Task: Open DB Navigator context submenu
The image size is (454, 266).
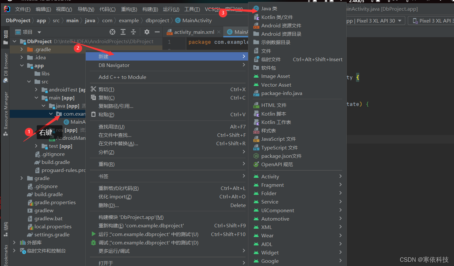Action: point(168,65)
